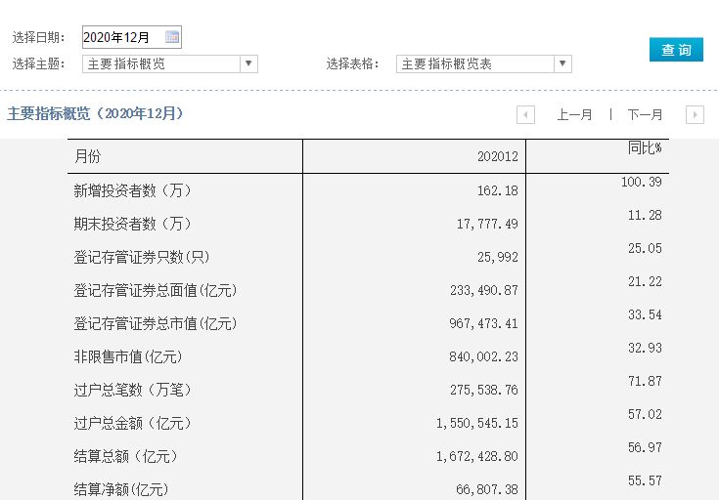Screen dimensions: 719x500
Task: Click the 月份 column header
Action: coord(87,156)
